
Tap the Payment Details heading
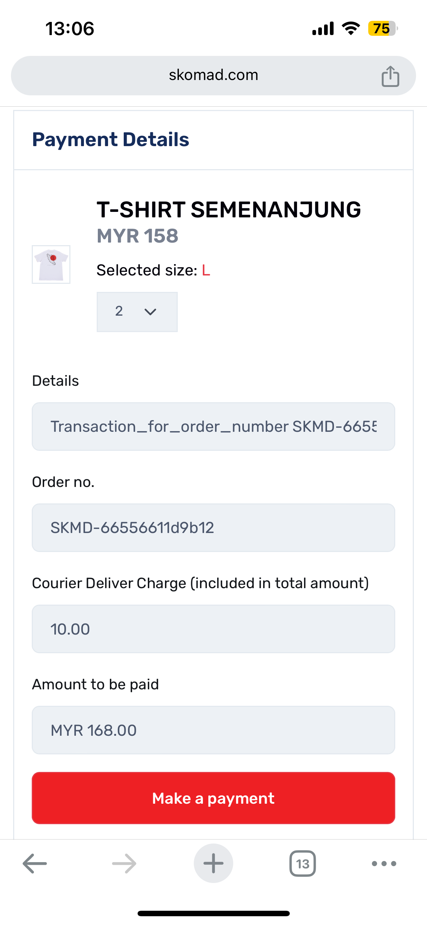coord(111,140)
